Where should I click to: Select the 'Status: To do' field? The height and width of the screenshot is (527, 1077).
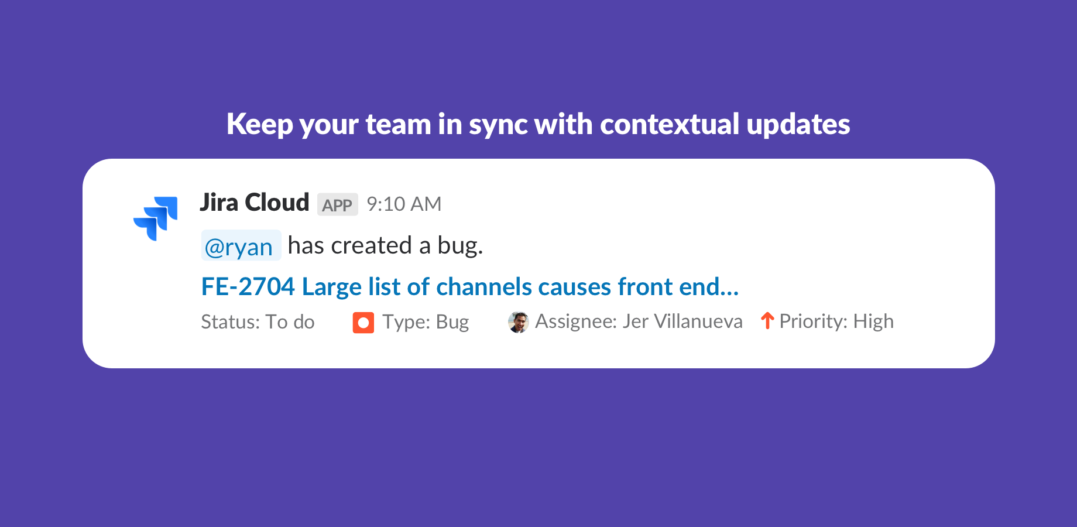(x=258, y=322)
